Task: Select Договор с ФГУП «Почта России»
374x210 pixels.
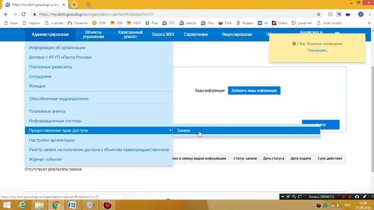Action: point(99,57)
